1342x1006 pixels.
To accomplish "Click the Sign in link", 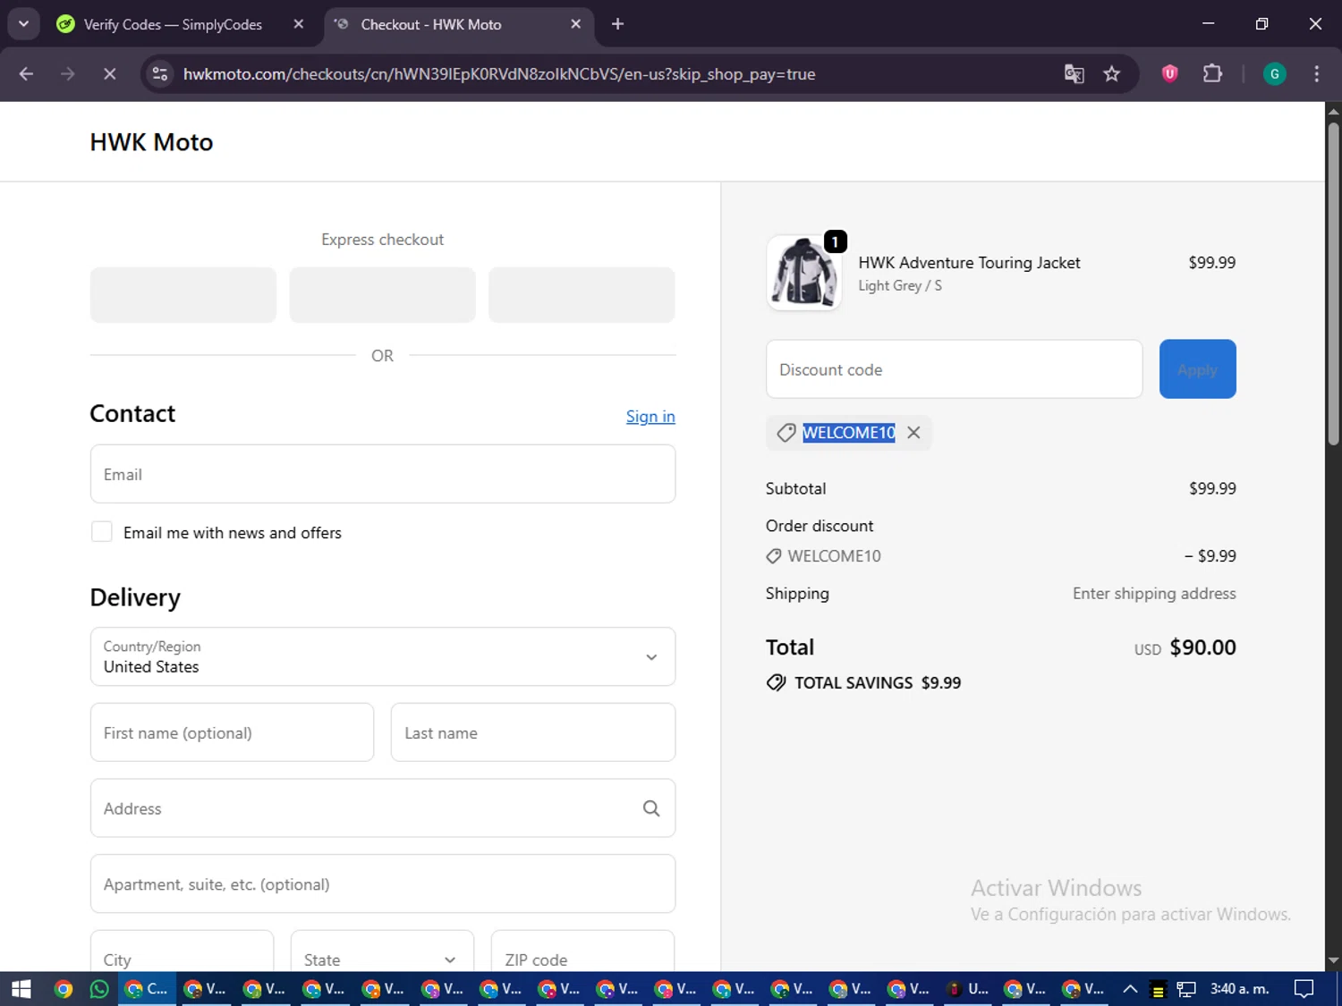I will point(650,417).
